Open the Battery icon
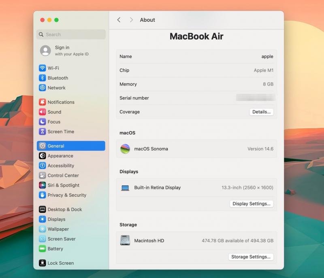Viewport: 324px width, 278px height. 43,249
